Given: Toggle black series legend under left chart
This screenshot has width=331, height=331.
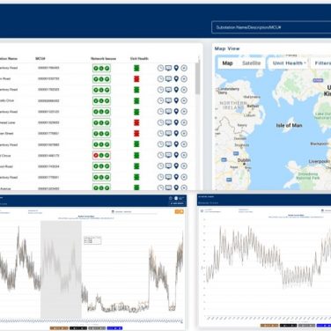Looking at the screenshot, I should tap(78, 328).
